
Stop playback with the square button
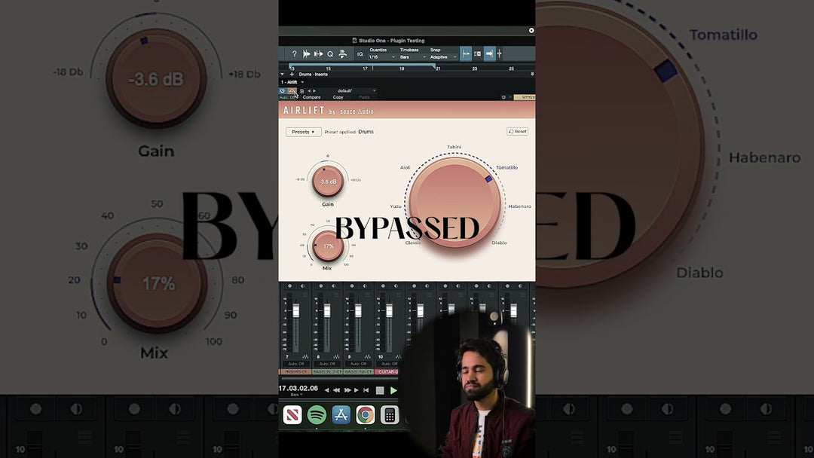[380, 390]
